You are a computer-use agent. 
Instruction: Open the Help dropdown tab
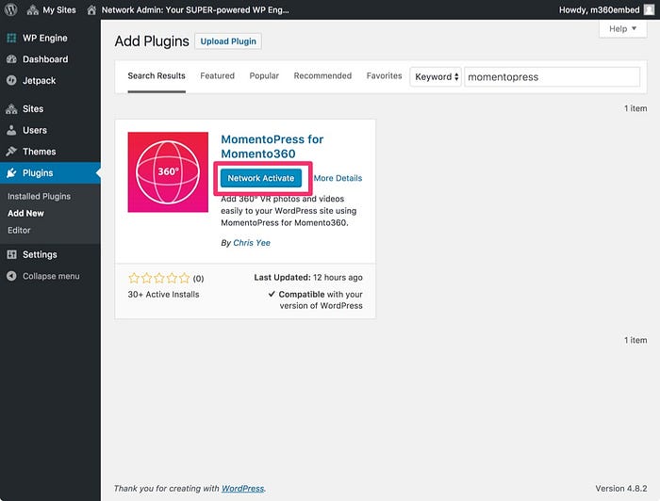(x=623, y=28)
